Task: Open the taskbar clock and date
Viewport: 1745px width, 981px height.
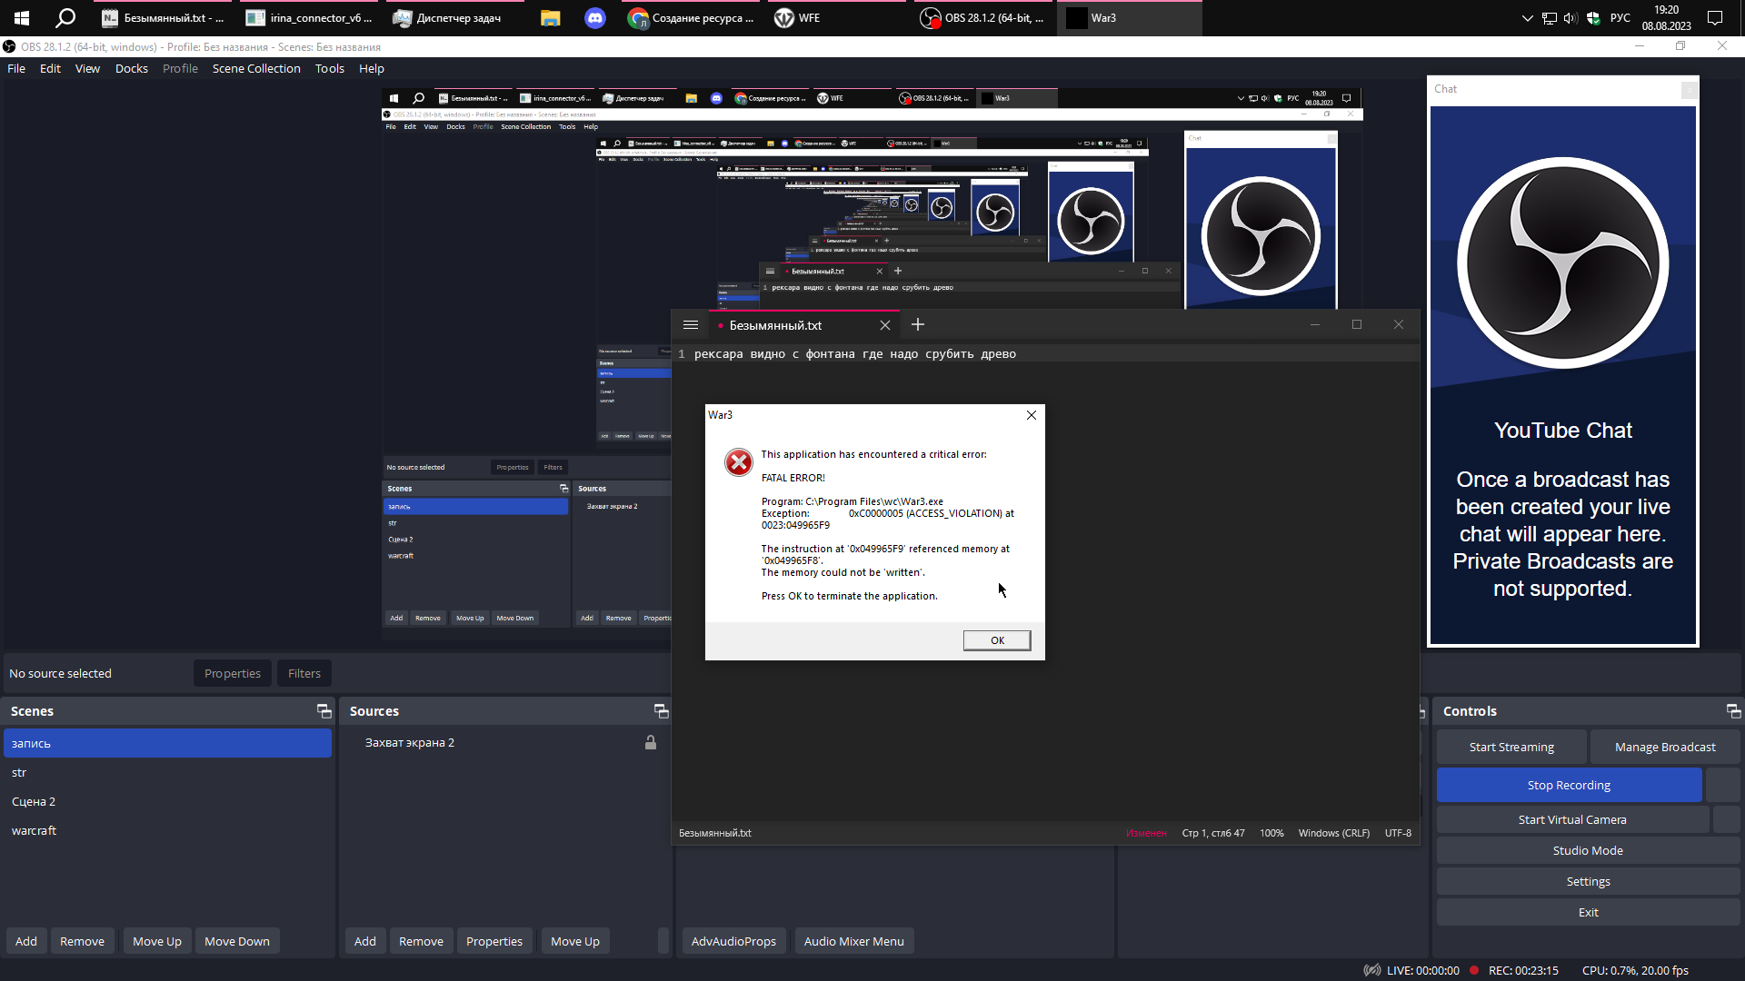Action: click(1666, 18)
